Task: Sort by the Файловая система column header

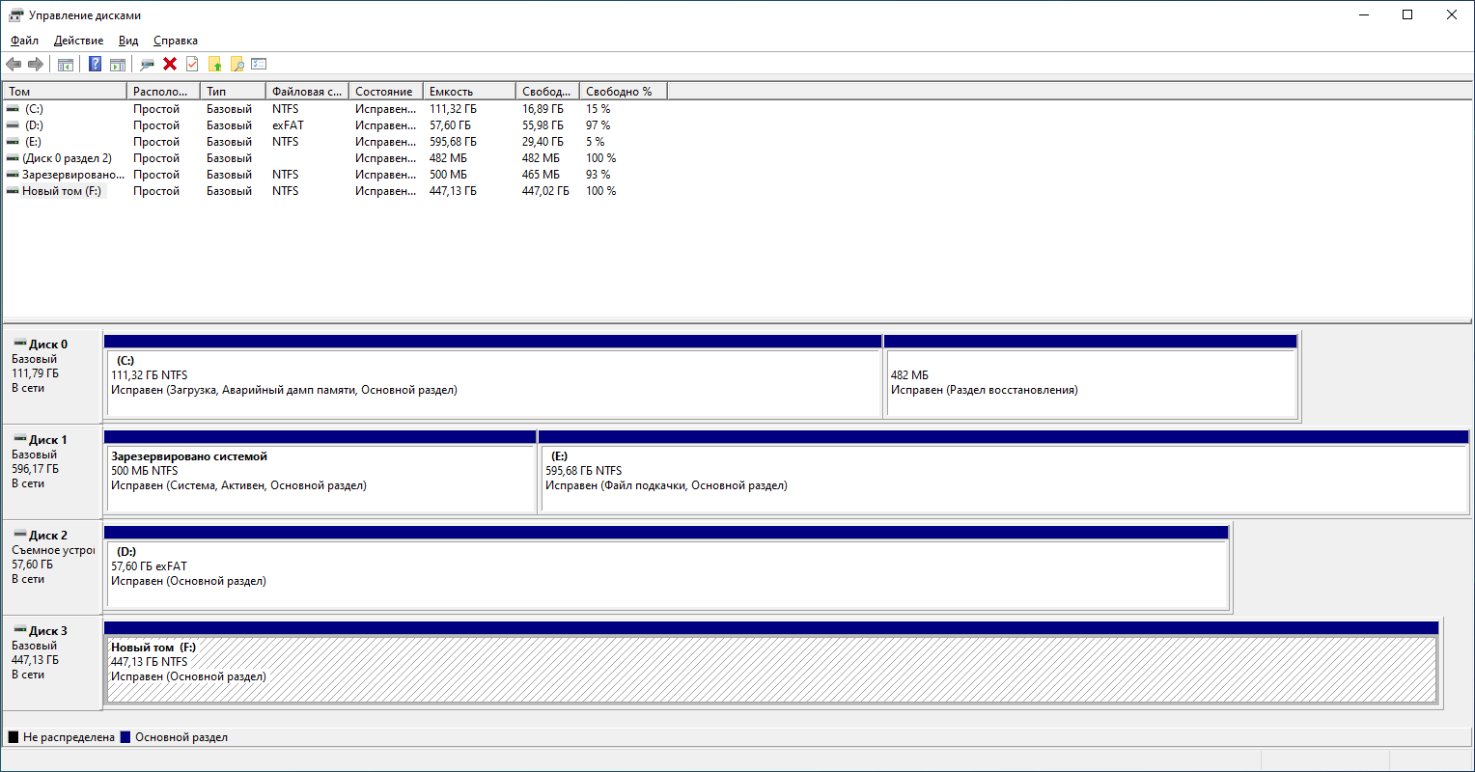Action: tap(307, 92)
